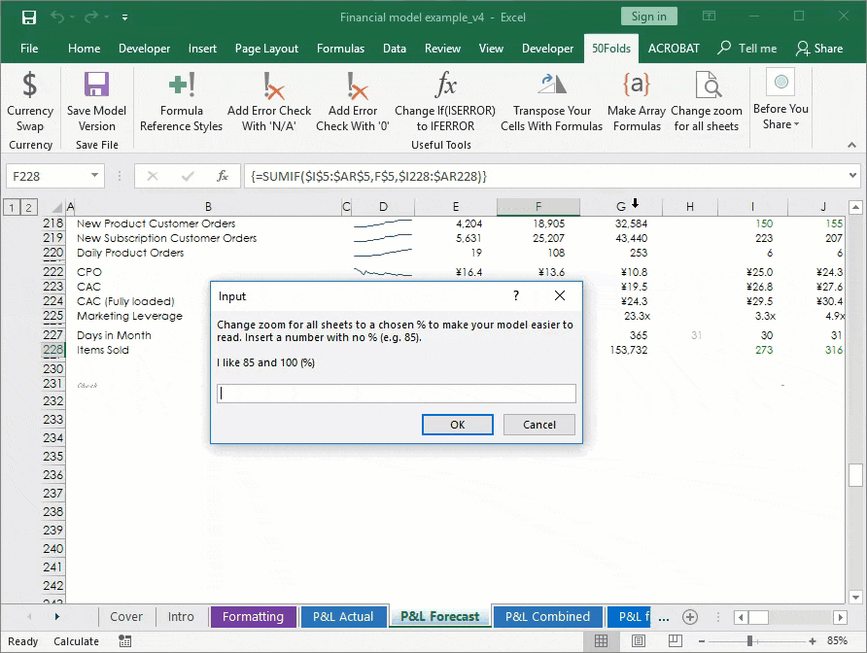This screenshot has width=867, height=653.
Task: Click the vertical scrollbar down arrow
Action: coord(855,598)
